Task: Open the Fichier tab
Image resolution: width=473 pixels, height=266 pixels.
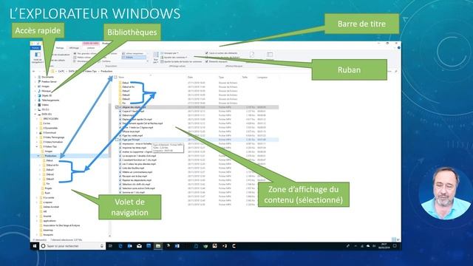Action: pyautogui.click(x=35, y=48)
